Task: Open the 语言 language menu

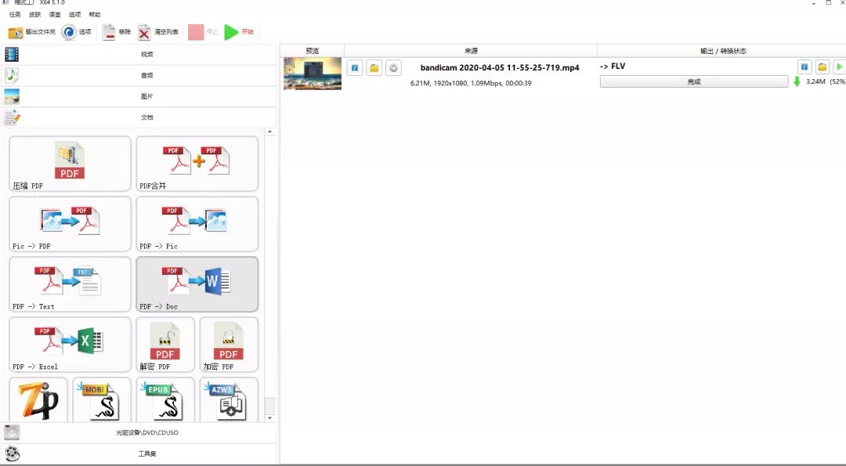Action: (55, 15)
